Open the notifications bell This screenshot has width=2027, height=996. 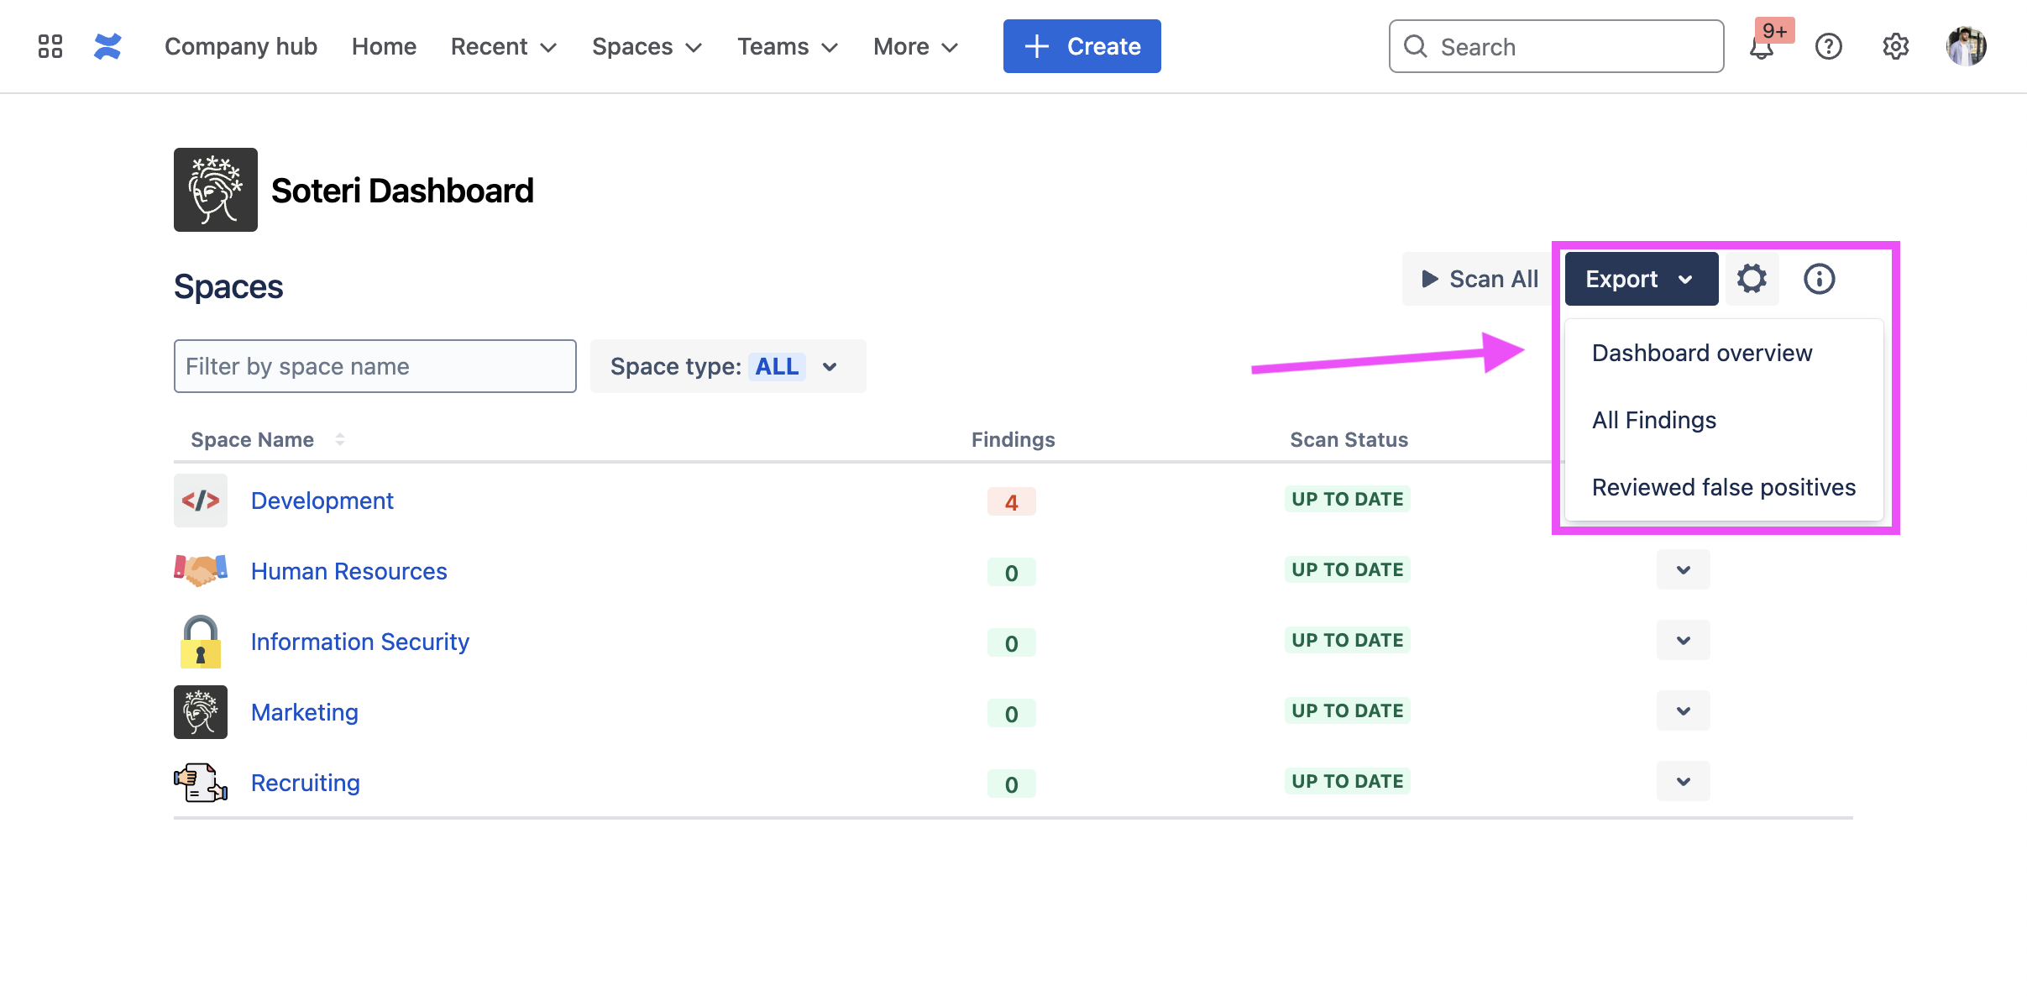tap(1761, 48)
